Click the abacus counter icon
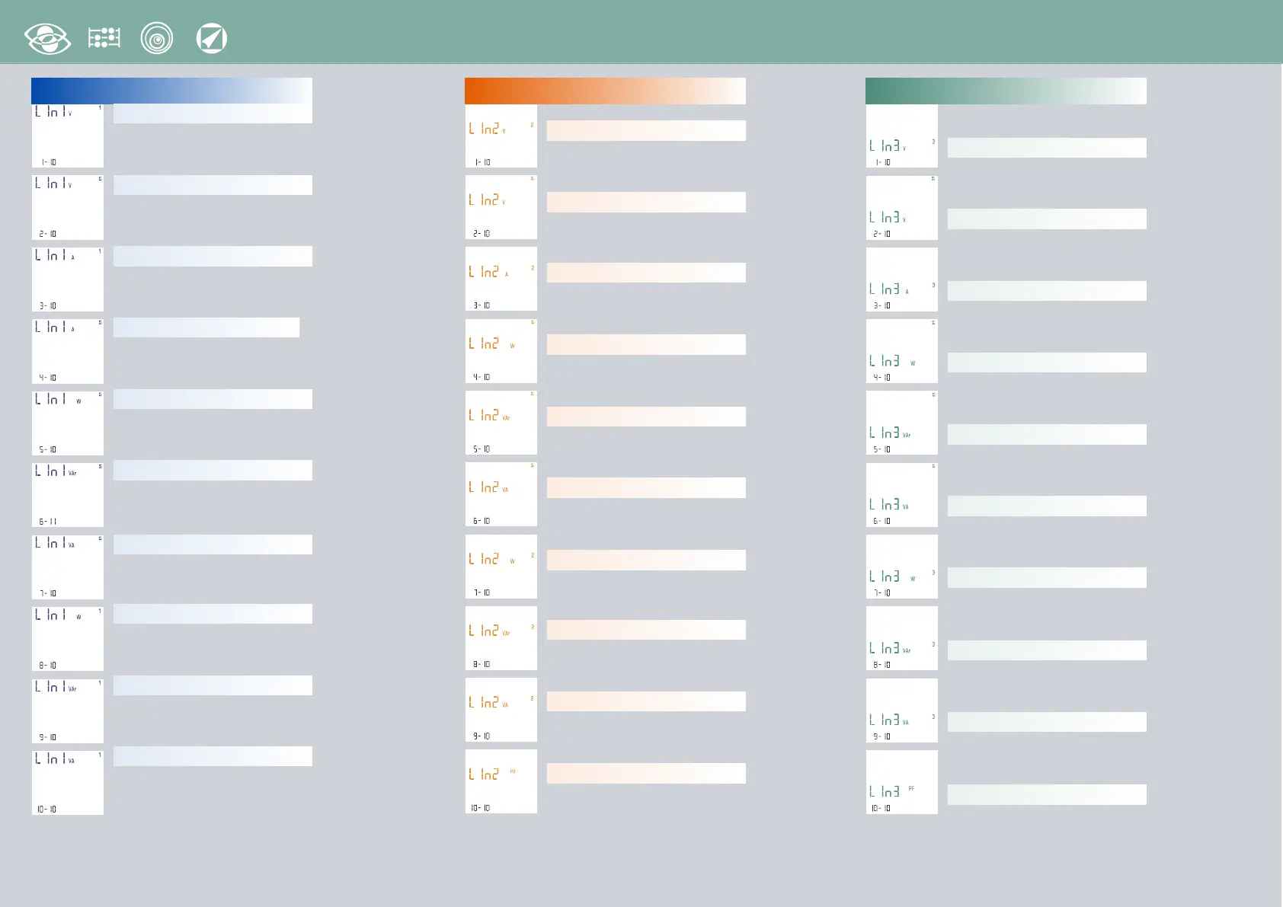The height and width of the screenshot is (907, 1283). coord(104,38)
